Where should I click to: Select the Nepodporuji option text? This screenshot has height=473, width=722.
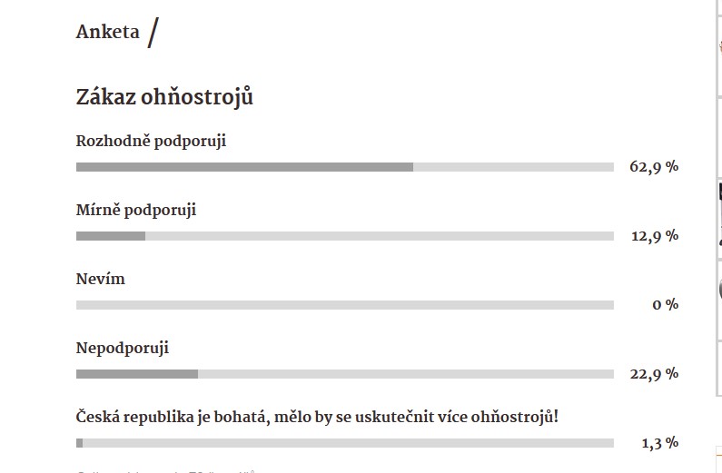(x=123, y=348)
